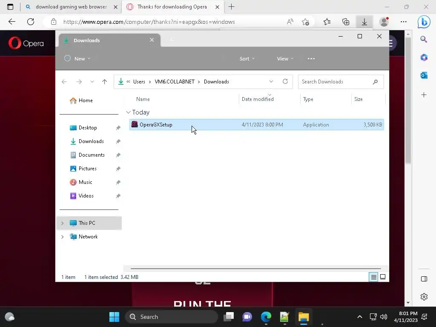This screenshot has width=436, height=327.
Task: Expand Network tree node
Action: (62, 237)
